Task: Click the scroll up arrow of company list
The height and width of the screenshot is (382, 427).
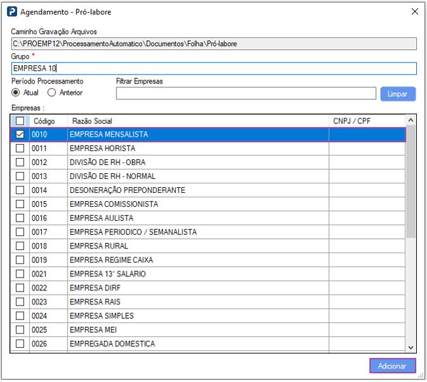Action: pos(411,120)
